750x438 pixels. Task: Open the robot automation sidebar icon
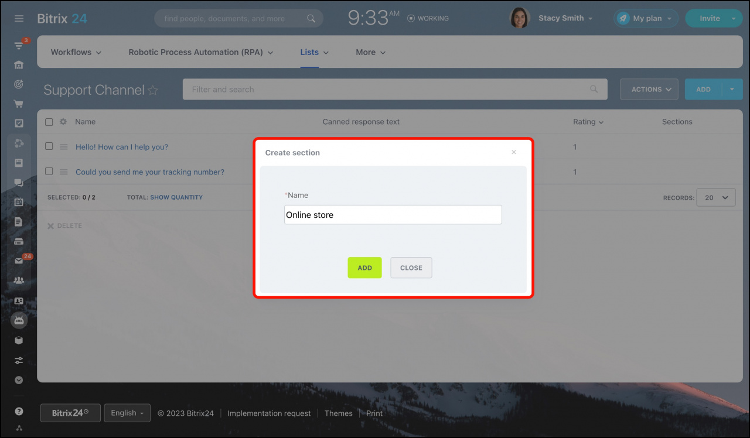(x=19, y=320)
